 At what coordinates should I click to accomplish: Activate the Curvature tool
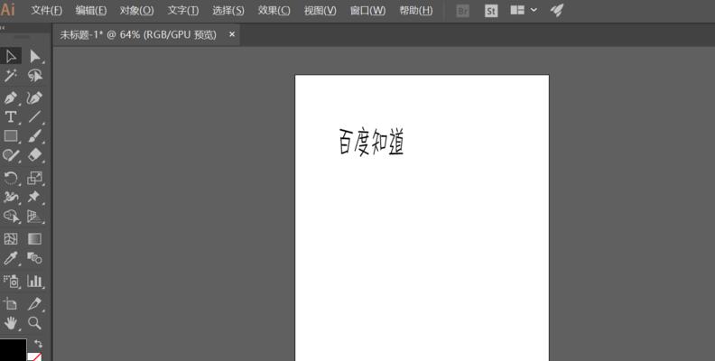coord(35,97)
